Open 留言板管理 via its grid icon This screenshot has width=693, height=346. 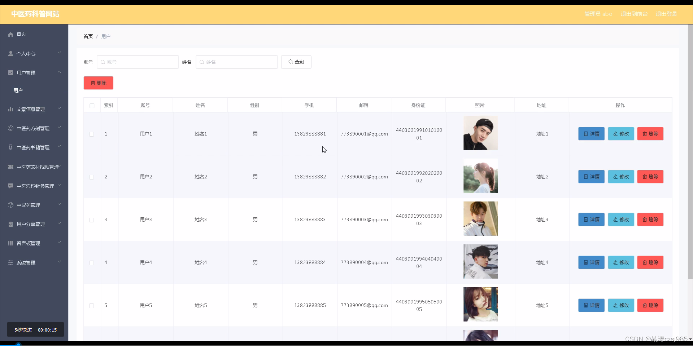[x=10, y=243]
